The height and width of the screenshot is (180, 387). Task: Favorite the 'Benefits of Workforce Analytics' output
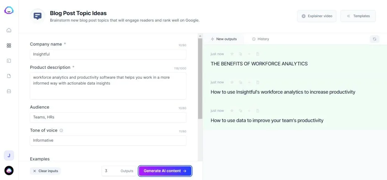tap(232, 54)
